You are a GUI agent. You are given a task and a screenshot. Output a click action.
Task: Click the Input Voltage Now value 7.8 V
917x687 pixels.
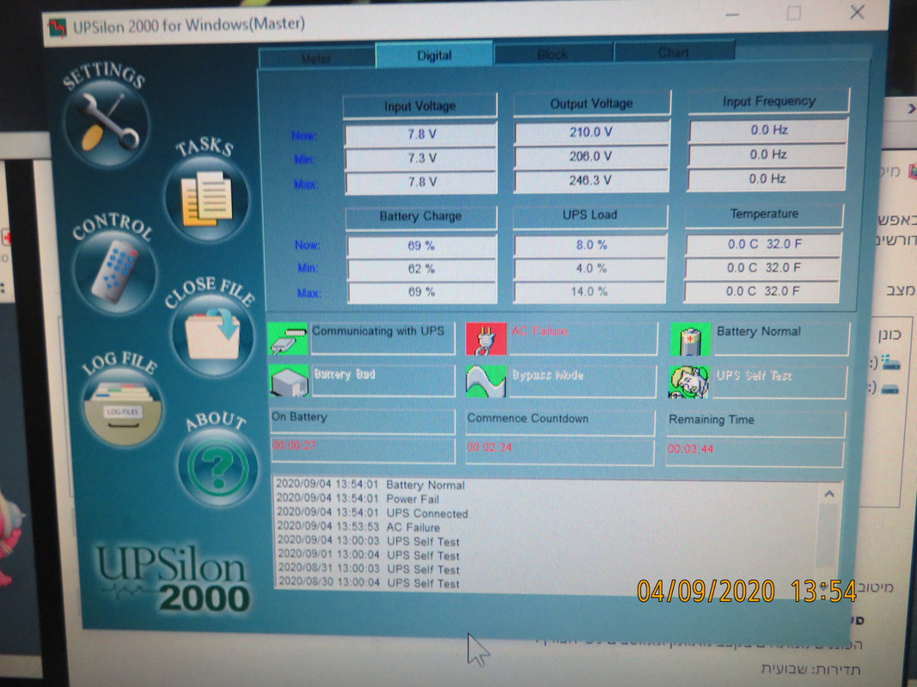coord(422,134)
